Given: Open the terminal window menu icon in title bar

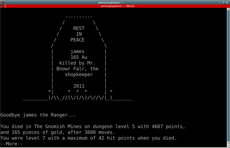Looking at the screenshot, I should [3, 2].
